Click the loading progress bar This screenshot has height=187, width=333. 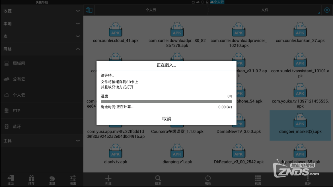click(166, 102)
